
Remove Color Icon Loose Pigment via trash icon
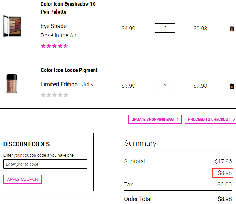(232, 86)
